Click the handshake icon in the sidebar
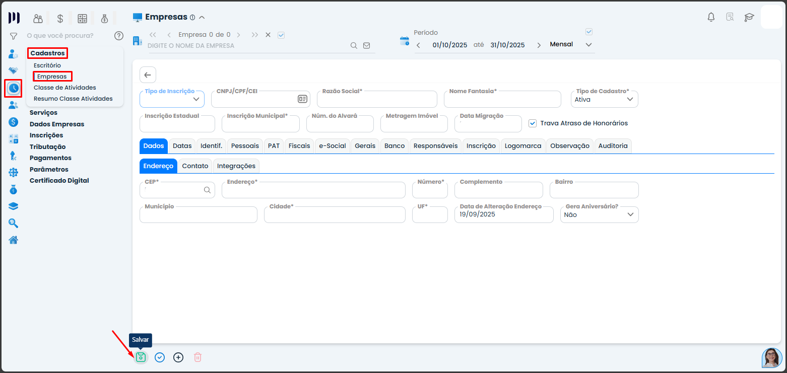This screenshot has width=787, height=373. pyautogui.click(x=14, y=70)
